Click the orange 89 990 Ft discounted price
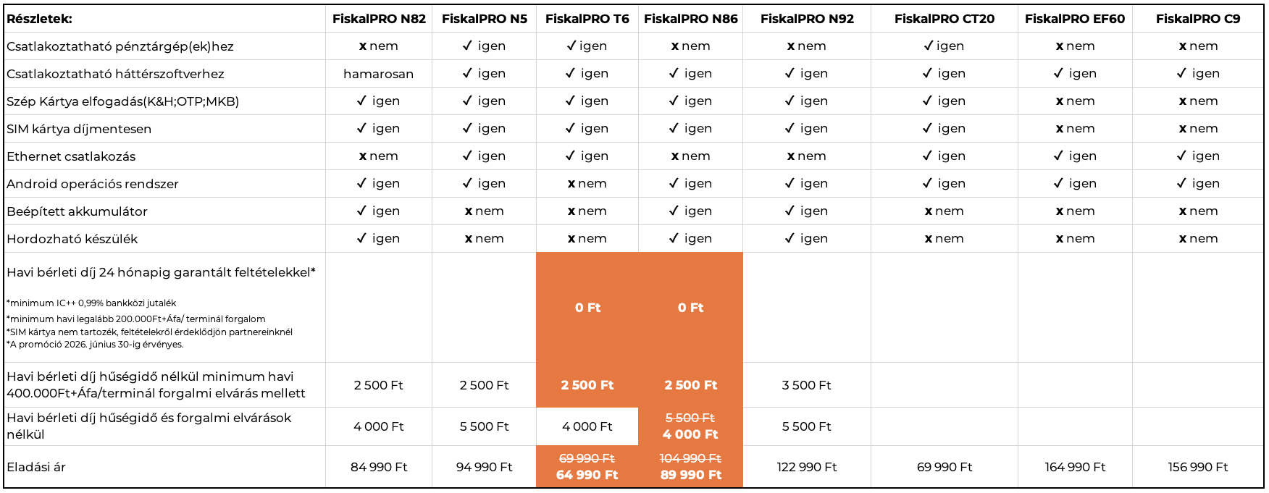 (690, 475)
